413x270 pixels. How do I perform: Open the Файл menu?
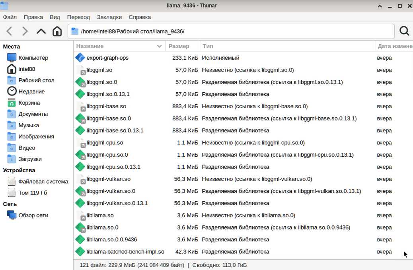click(10, 17)
